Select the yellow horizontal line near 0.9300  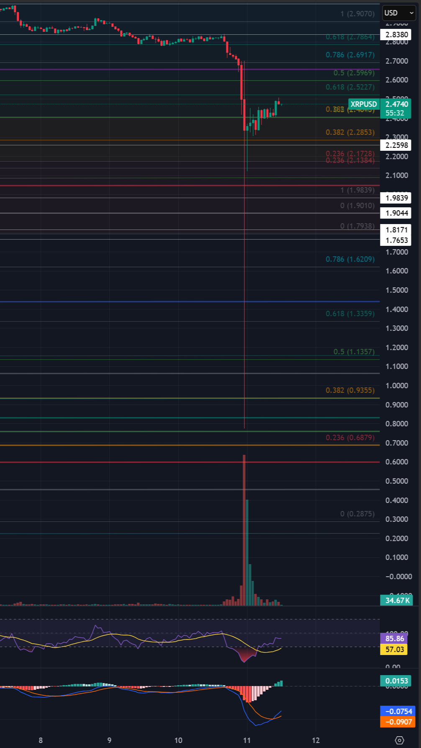point(190,398)
